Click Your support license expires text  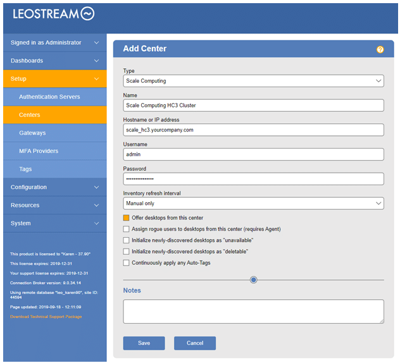pyautogui.click(x=49, y=273)
